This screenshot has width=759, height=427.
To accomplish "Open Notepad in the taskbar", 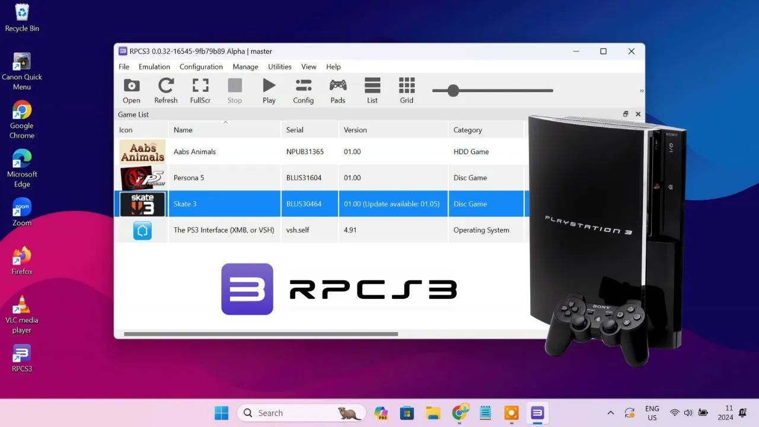I will [x=486, y=413].
